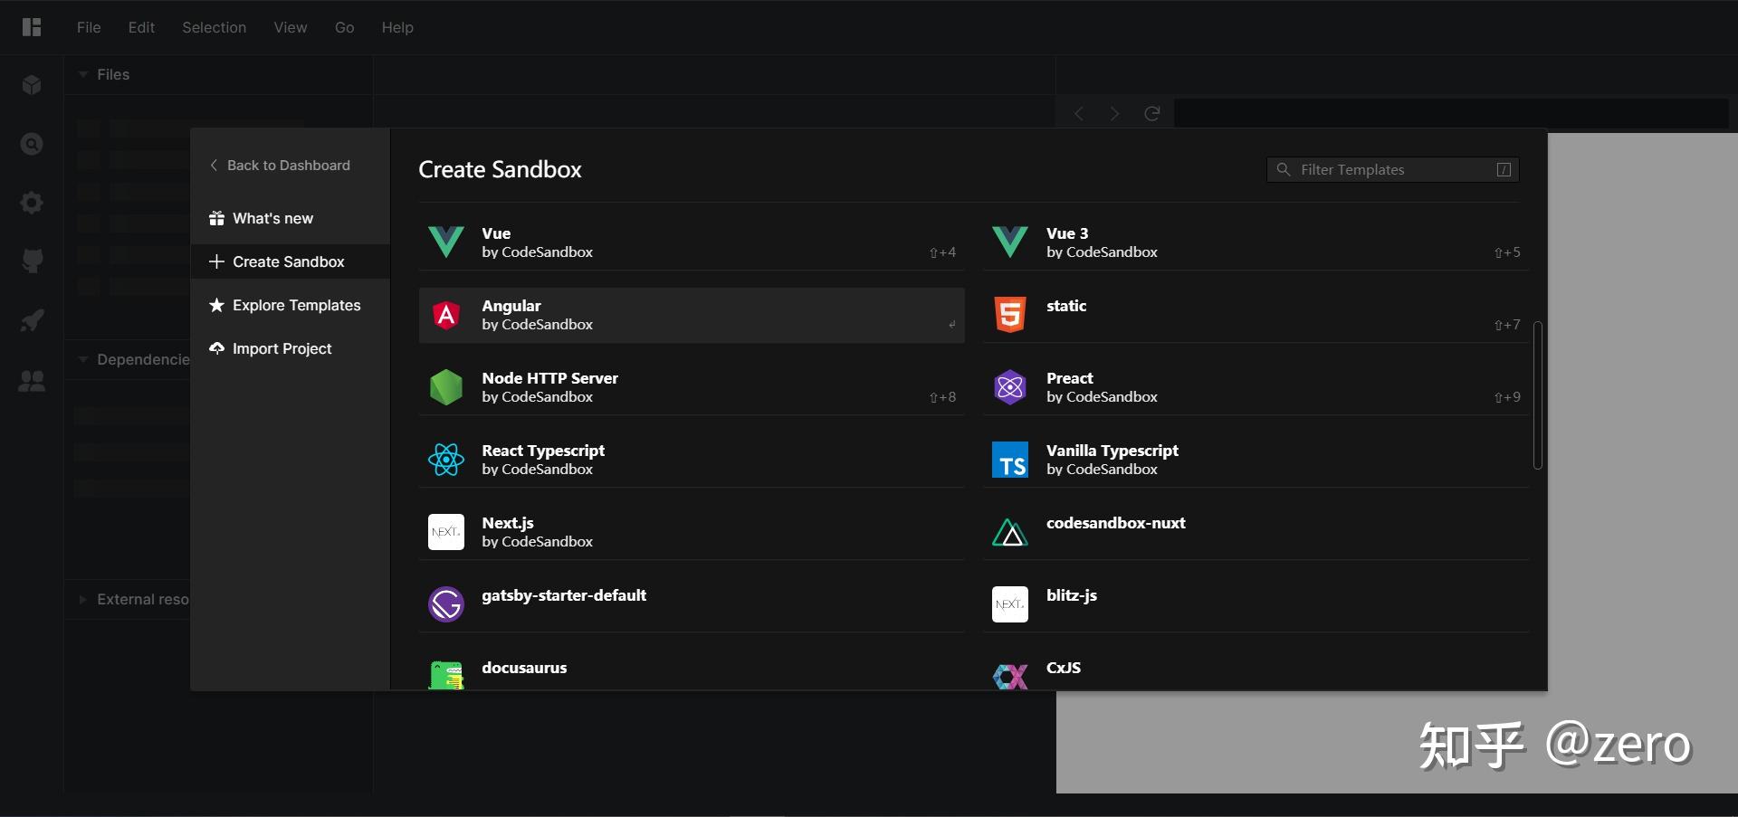Collapse the Files panel section
The width and height of the screenshot is (1738, 817).
coord(83,74)
